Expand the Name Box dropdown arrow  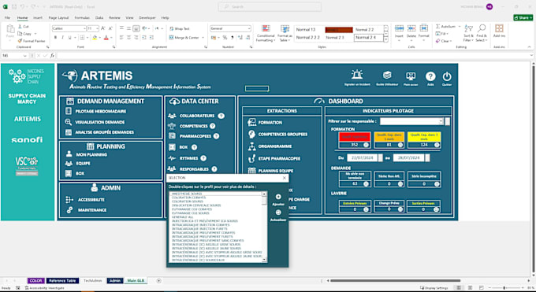(x=25, y=56)
